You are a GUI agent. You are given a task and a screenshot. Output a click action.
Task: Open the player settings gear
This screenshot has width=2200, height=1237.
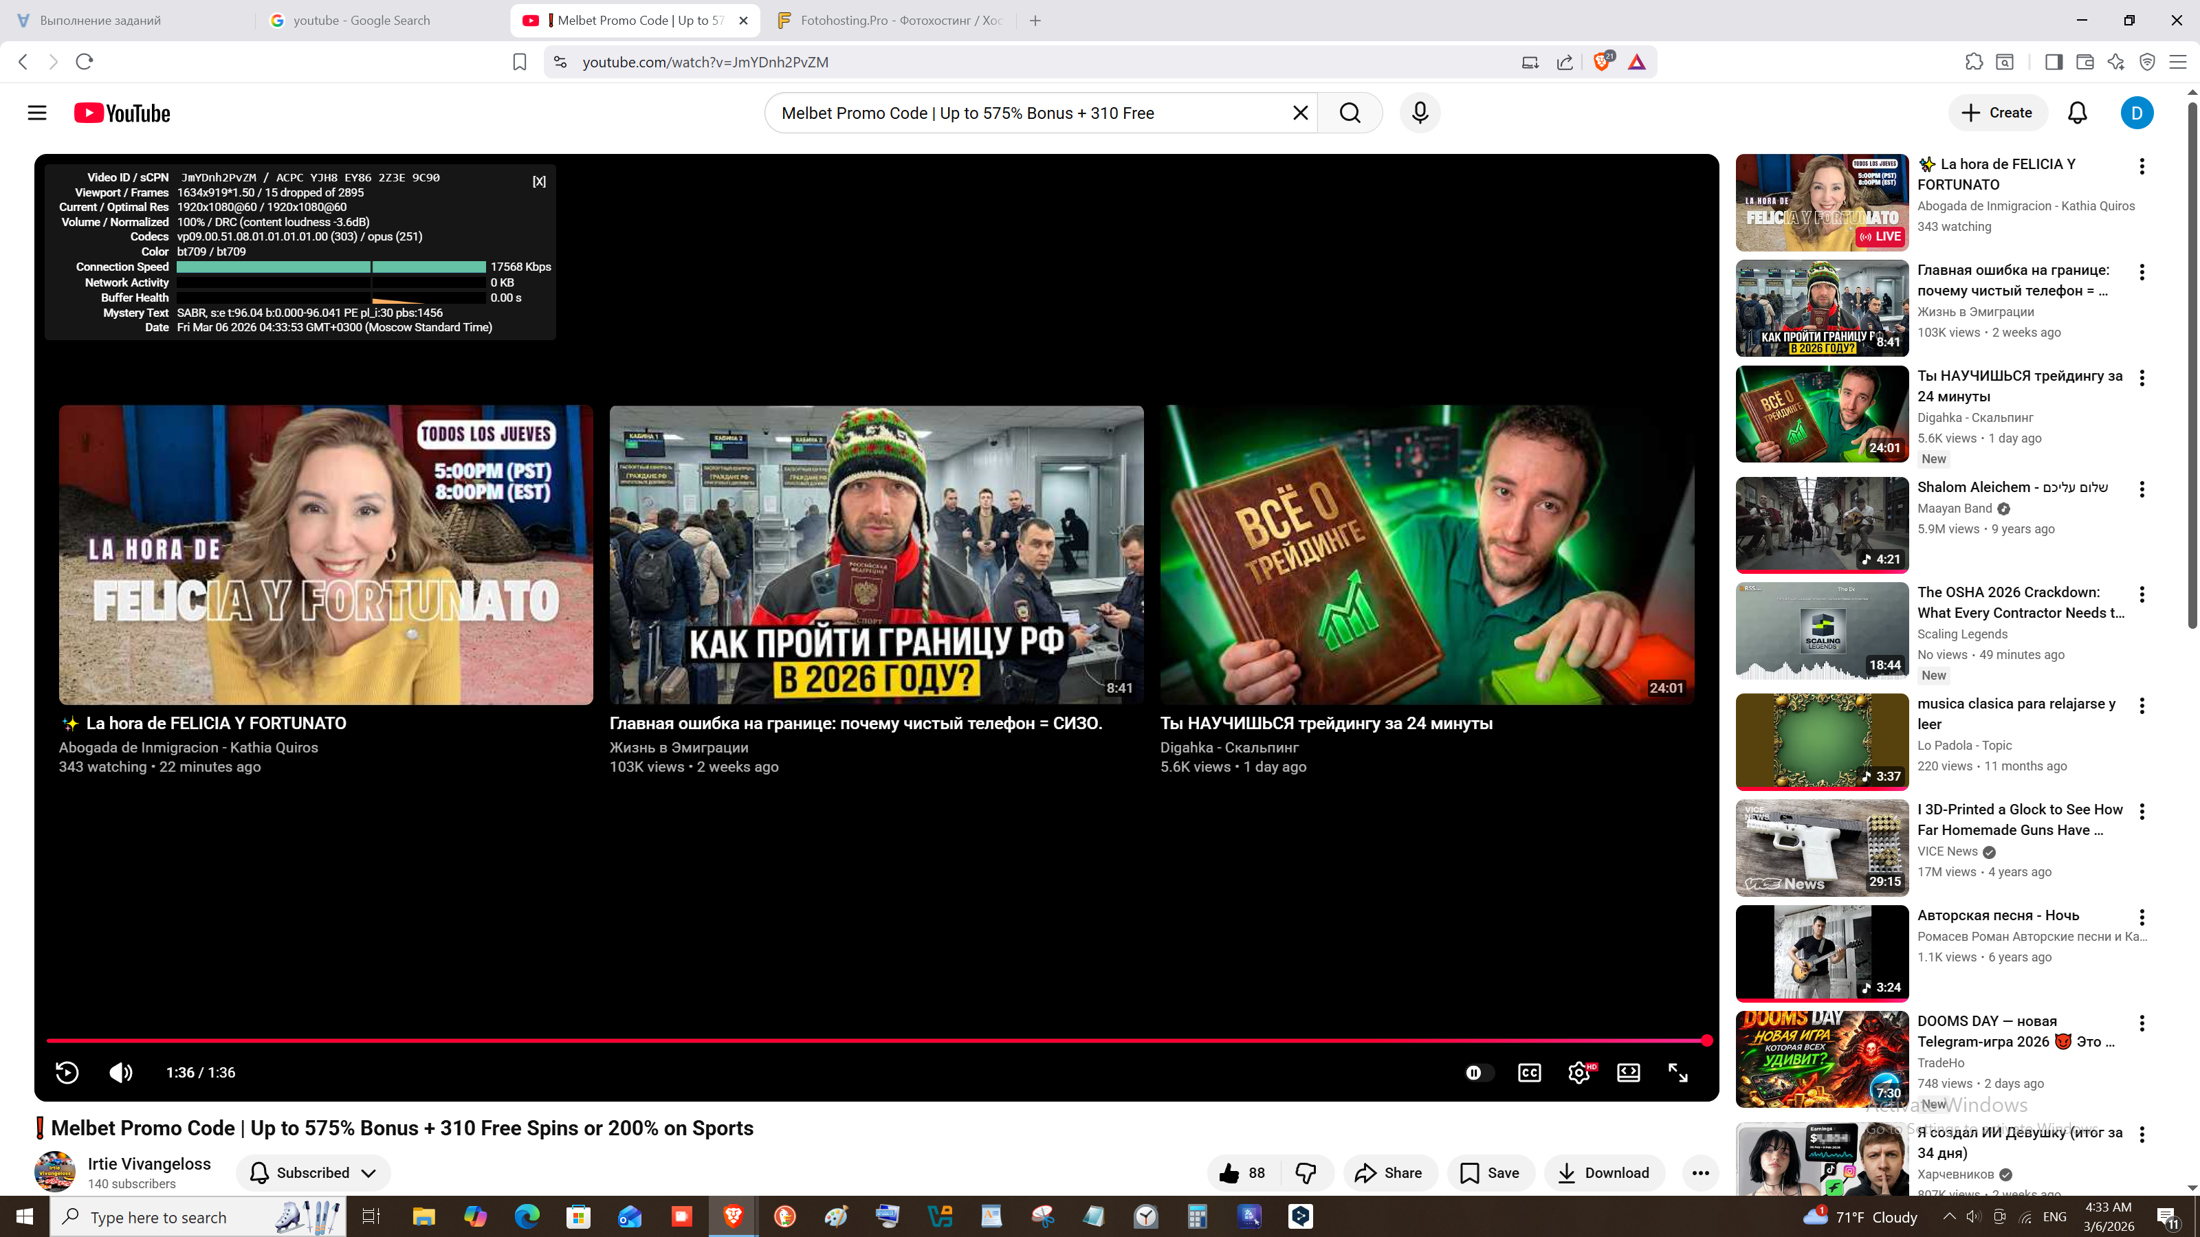tap(1579, 1072)
